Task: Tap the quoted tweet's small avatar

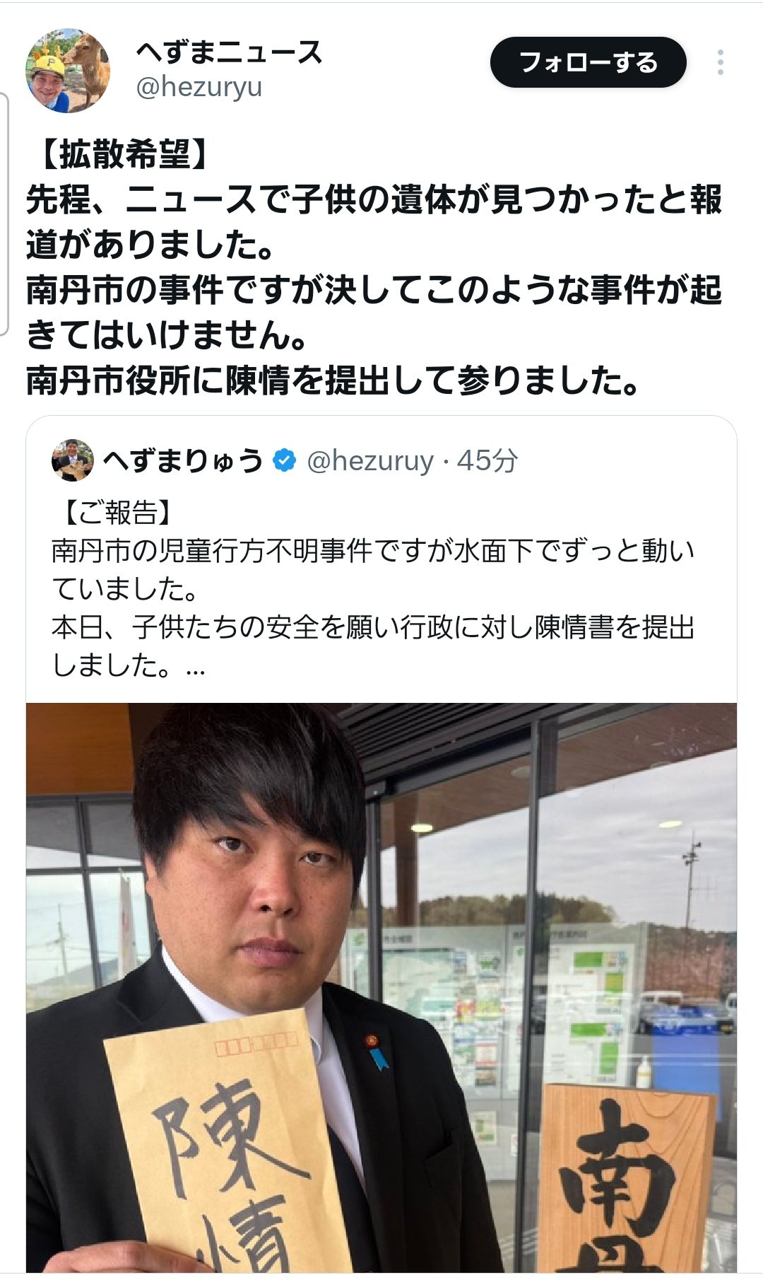Action: (72, 460)
